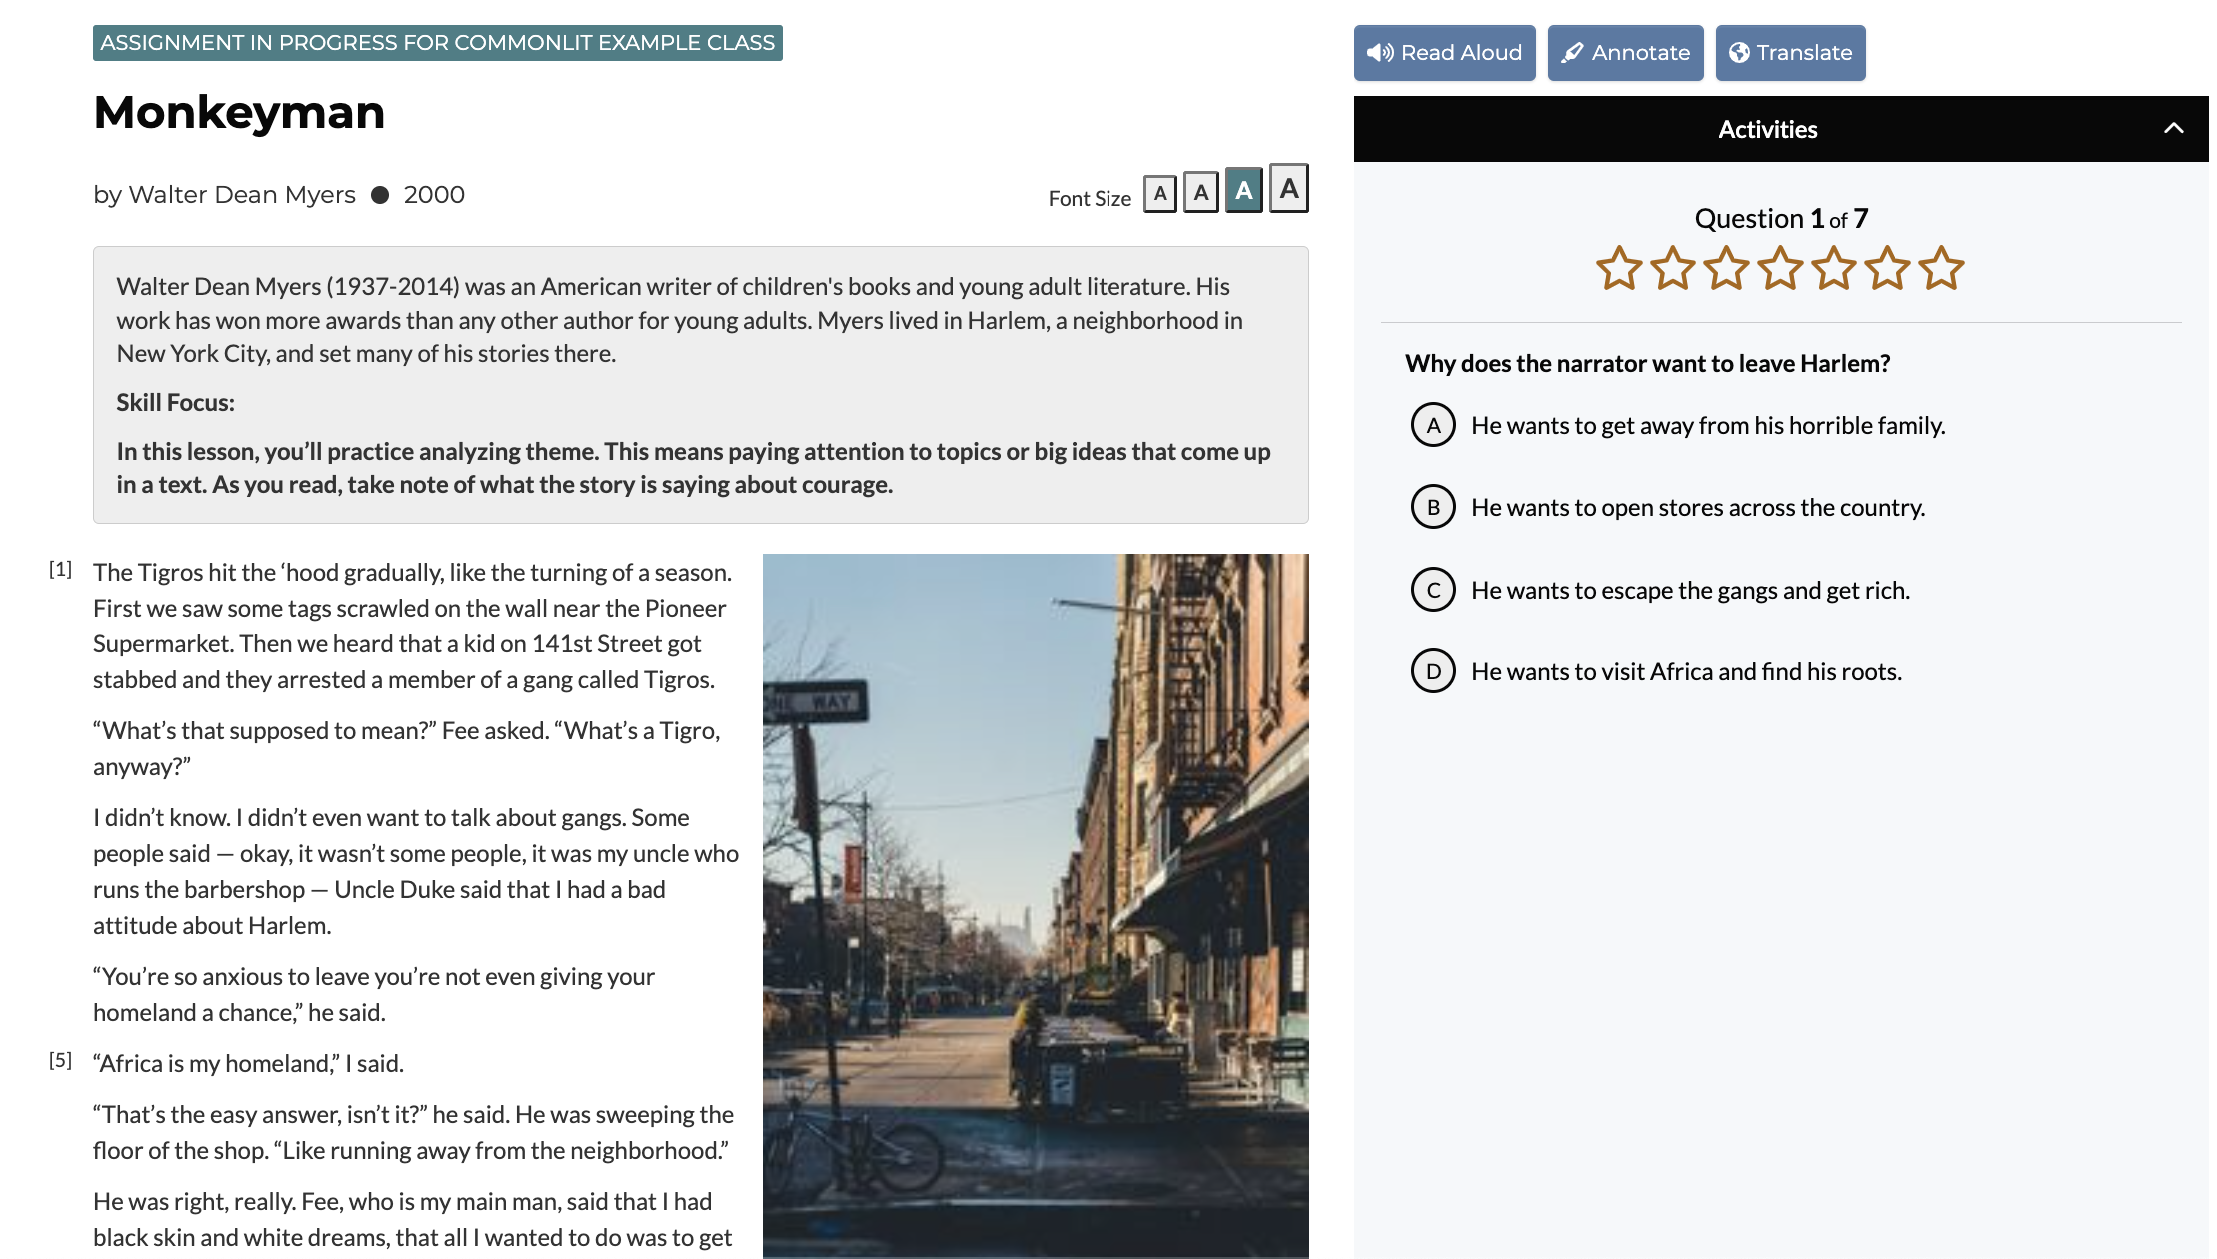Click the Activities header bar

pos(1767,129)
